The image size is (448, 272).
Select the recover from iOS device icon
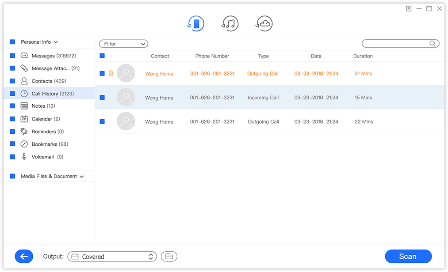[196, 23]
